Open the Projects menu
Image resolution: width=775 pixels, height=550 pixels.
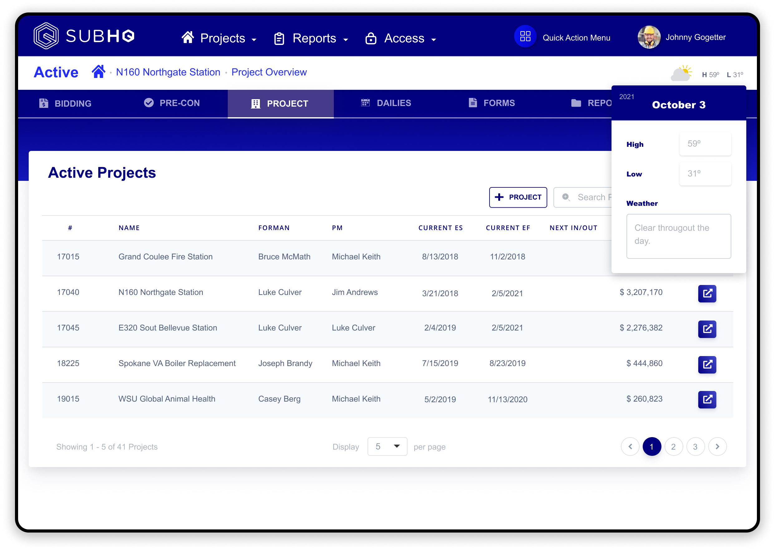[x=219, y=38]
